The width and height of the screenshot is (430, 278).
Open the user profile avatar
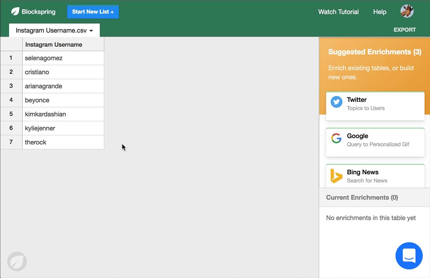tap(407, 11)
